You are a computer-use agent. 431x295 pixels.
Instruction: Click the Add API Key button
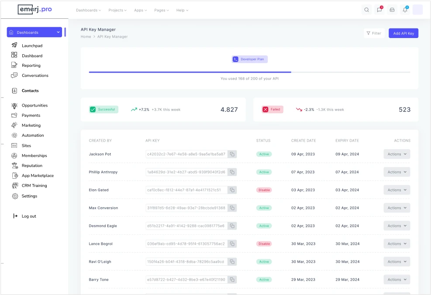tap(403, 33)
